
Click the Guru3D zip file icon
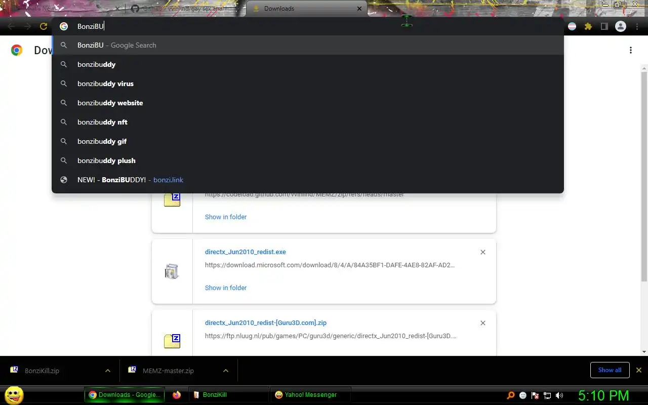[x=172, y=341]
